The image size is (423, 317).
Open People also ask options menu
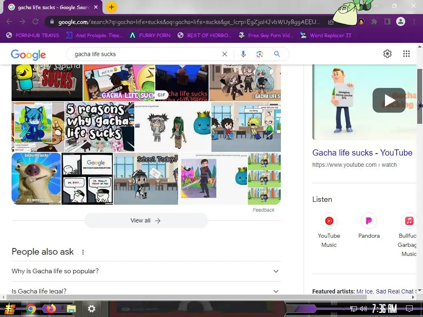point(83,252)
